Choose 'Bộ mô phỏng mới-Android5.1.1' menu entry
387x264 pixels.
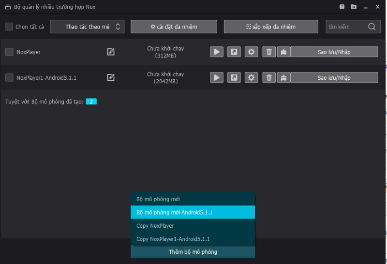pos(193,212)
